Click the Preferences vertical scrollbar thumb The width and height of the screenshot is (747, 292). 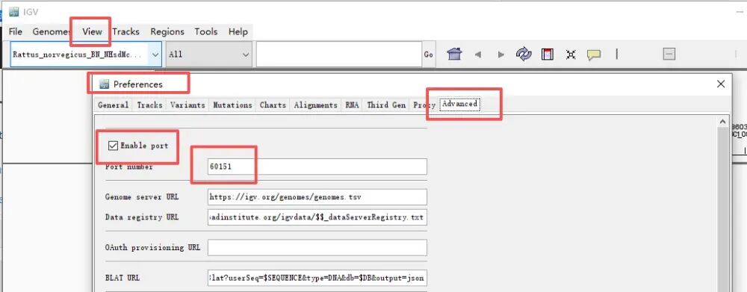pos(722,210)
